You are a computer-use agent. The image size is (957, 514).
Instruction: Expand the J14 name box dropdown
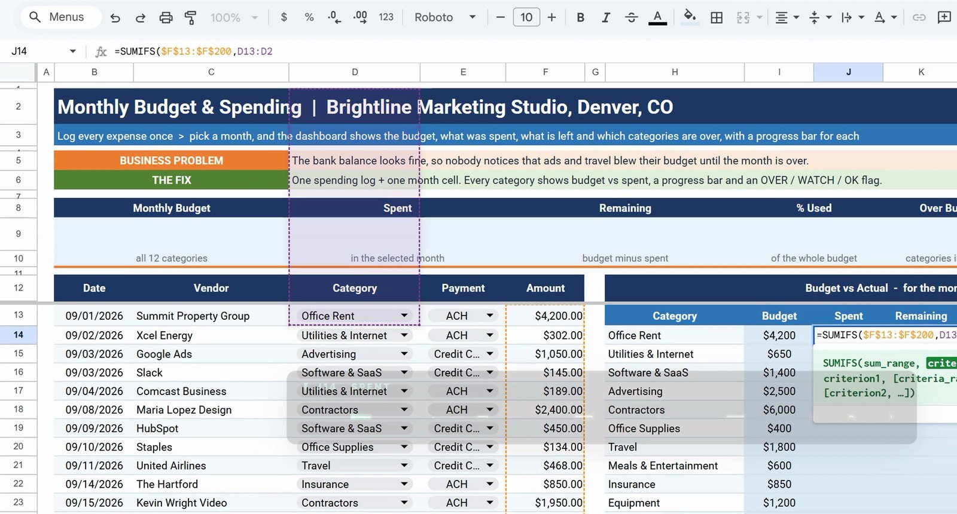(73, 51)
